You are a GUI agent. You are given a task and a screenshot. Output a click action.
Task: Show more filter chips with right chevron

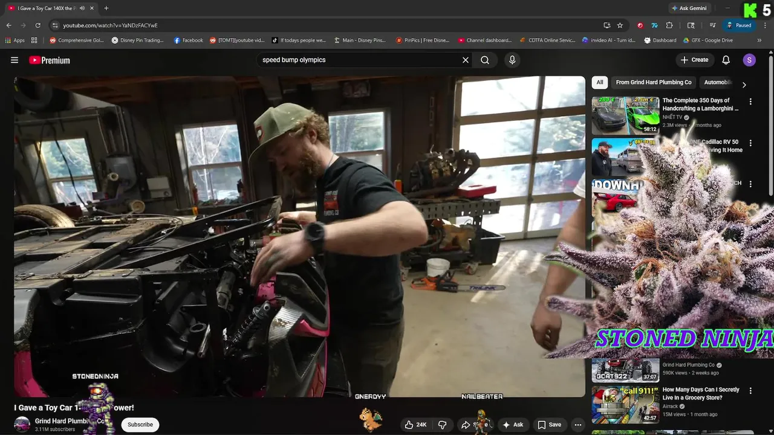point(744,85)
